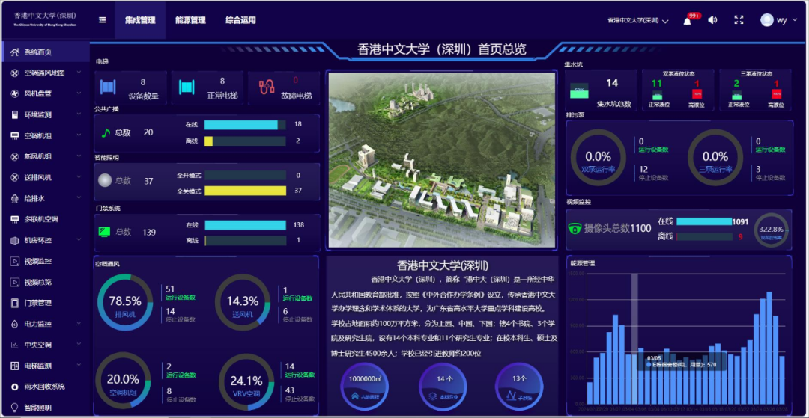This screenshot has width=809, height=418.
Task: Click the 多联机空调 sidebar icon
Action: (x=15, y=219)
